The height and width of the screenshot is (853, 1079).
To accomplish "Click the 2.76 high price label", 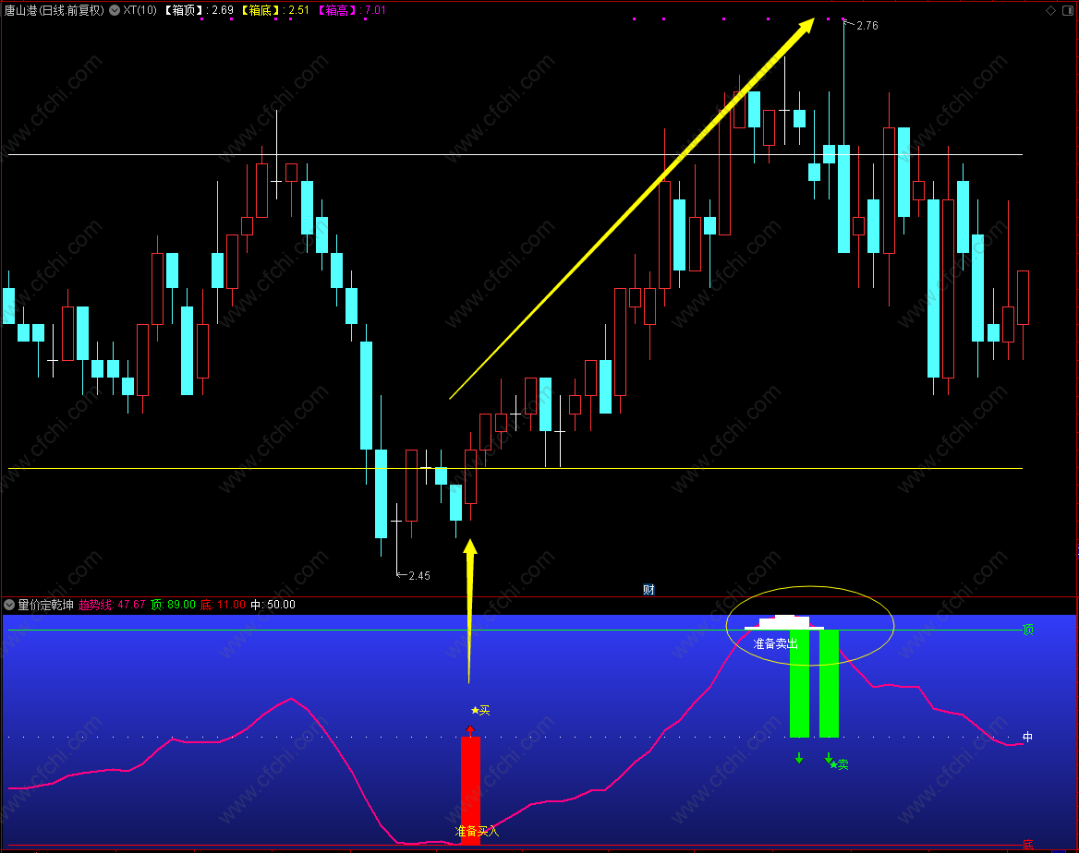I will pyautogui.click(x=867, y=26).
